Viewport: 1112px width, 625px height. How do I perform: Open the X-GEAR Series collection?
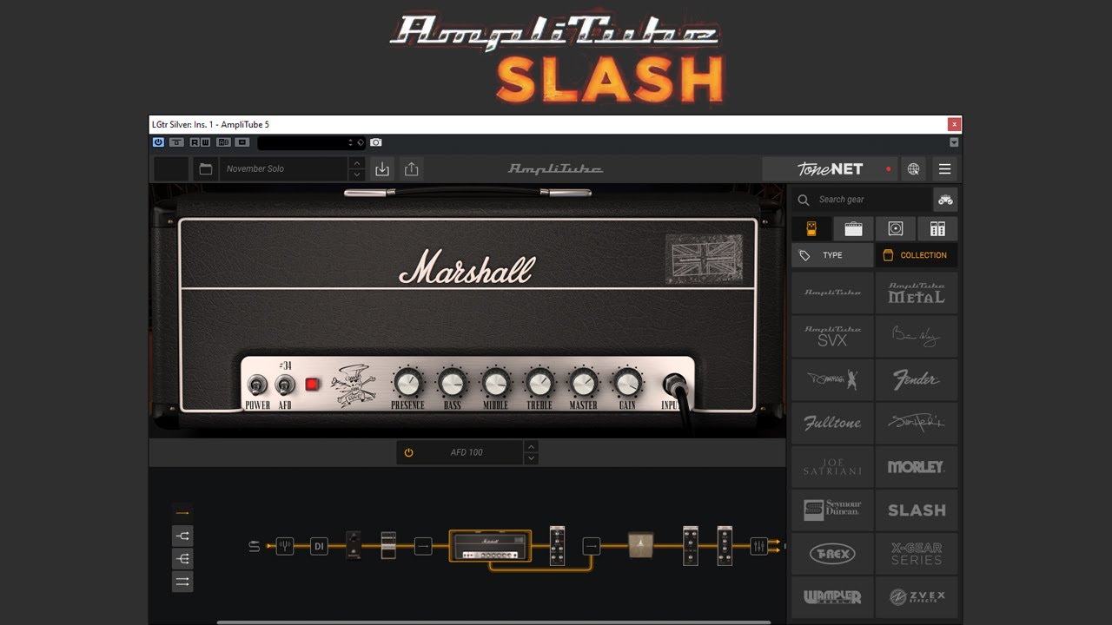[917, 553]
